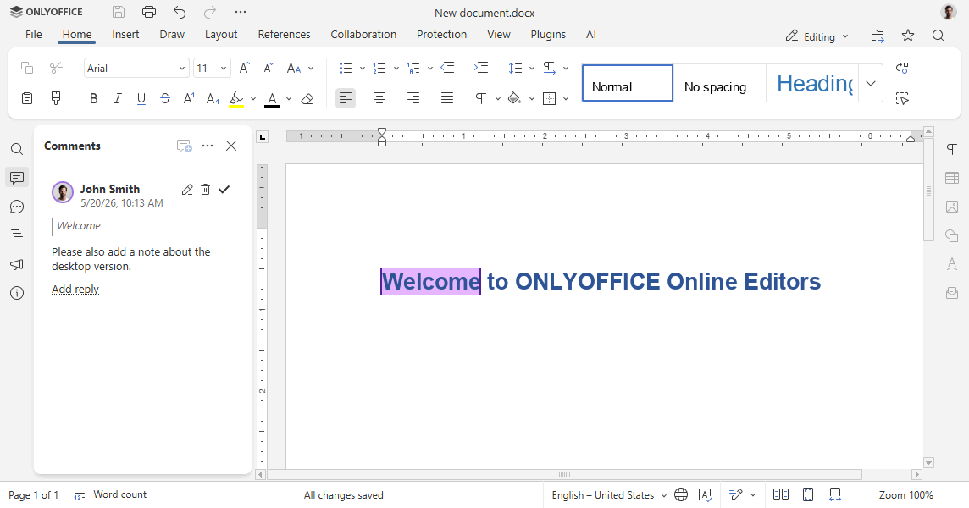Open the About info icon

17,293
